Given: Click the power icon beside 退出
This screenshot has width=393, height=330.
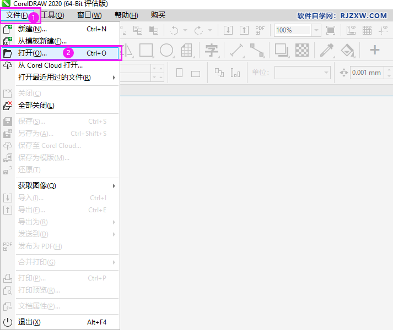Looking at the screenshot, I should point(8,322).
